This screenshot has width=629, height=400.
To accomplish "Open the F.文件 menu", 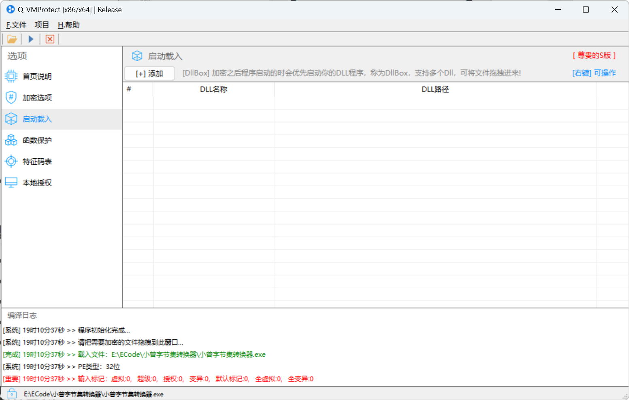I will coord(16,25).
